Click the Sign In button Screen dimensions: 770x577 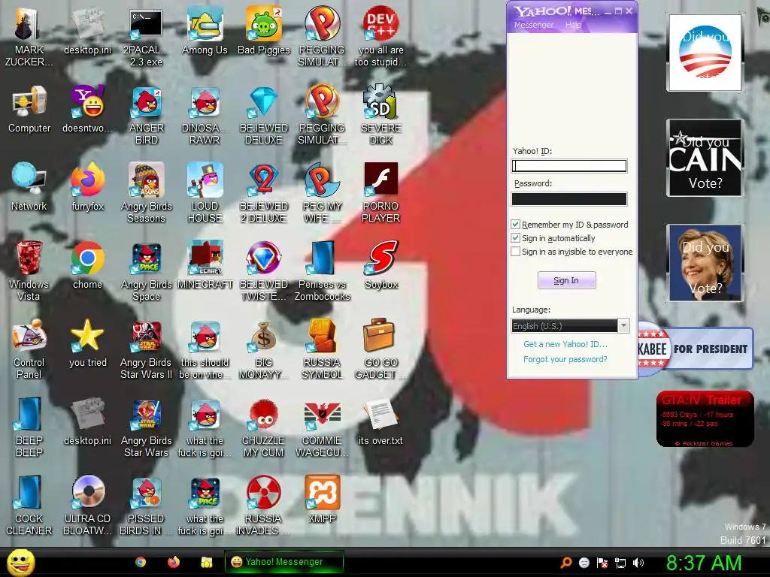pyautogui.click(x=567, y=280)
